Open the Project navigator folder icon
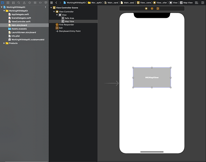Image resolution: width=206 pixels, height=162 pixels. pyautogui.click(x=3, y=3)
